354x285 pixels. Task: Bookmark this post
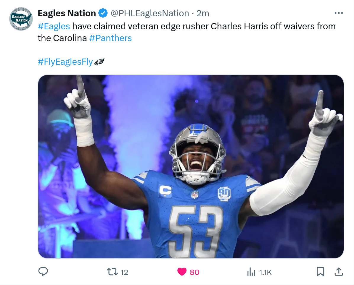click(x=320, y=272)
